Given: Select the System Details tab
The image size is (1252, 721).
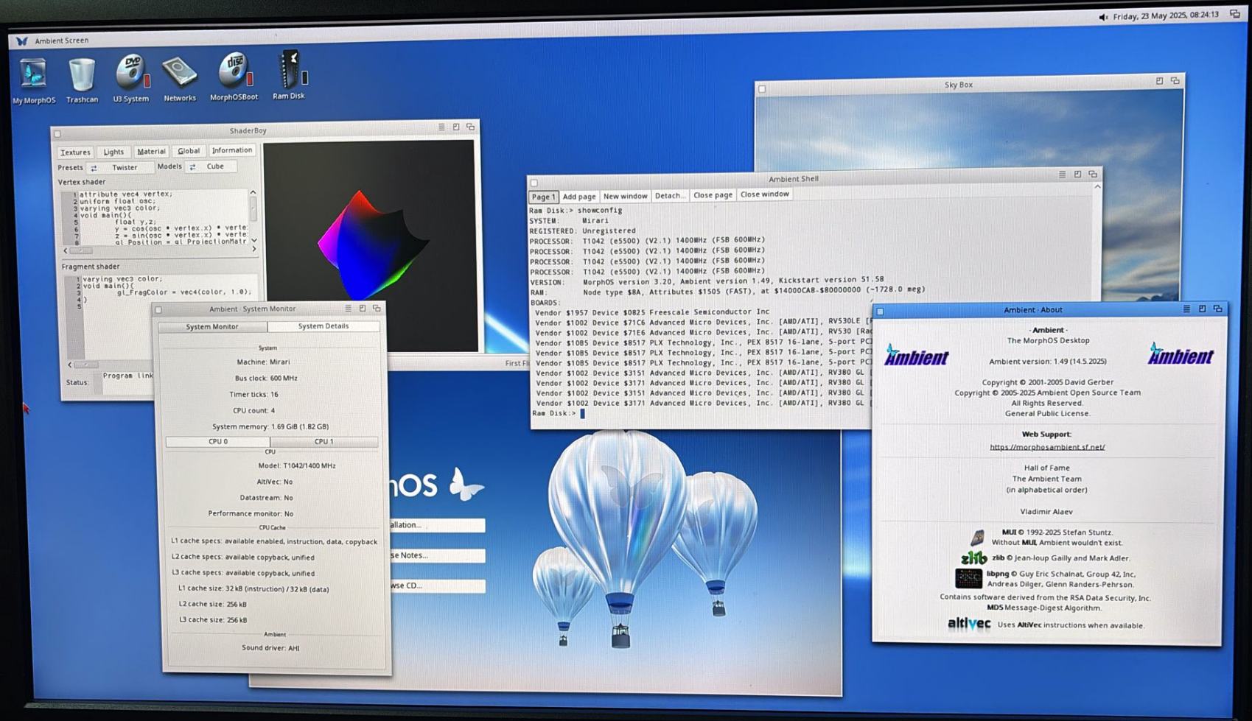Looking at the screenshot, I should [324, 326].
